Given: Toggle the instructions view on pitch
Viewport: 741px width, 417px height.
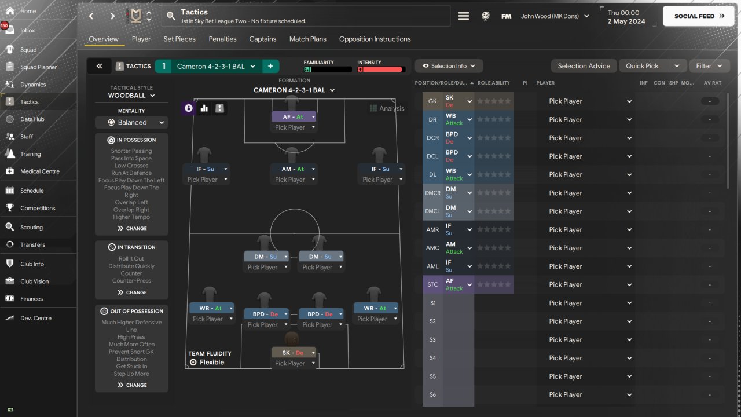Looking at the screenshot, I should [x=219, y=108].
